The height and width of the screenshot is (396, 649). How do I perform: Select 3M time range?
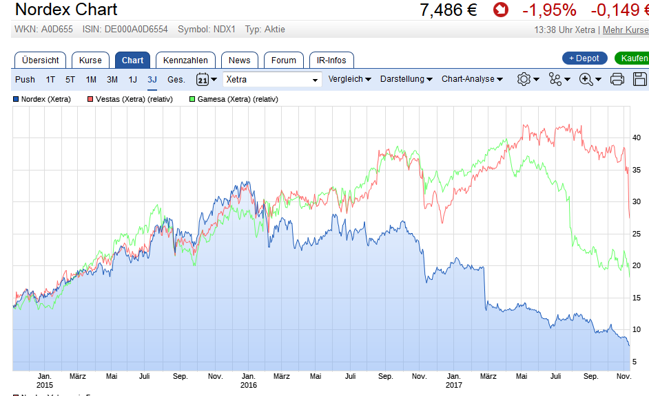click(112, 79)
